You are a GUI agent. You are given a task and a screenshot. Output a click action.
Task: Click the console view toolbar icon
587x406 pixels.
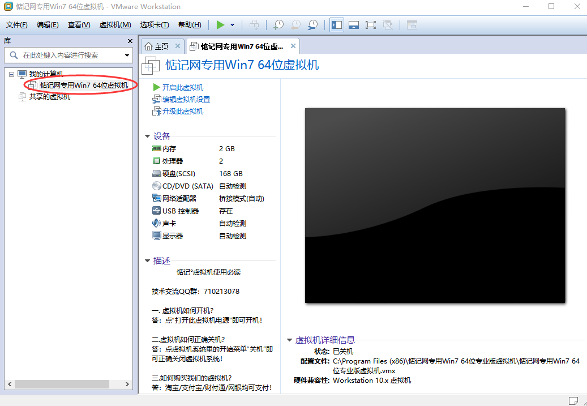pos(412,25)
